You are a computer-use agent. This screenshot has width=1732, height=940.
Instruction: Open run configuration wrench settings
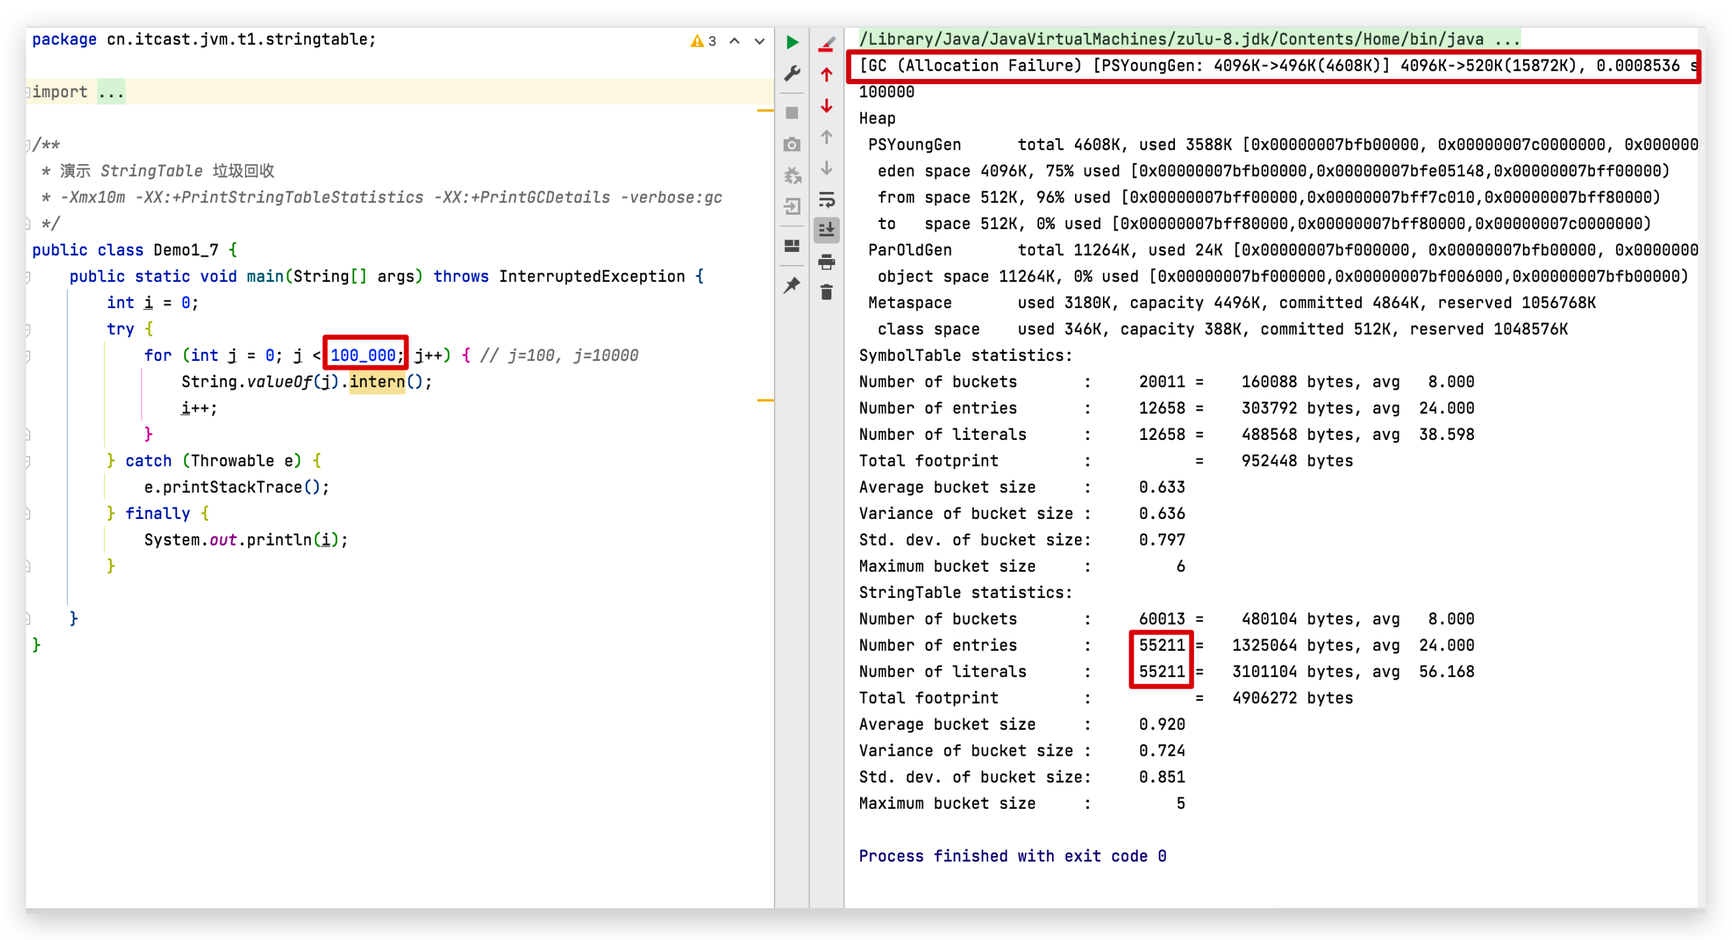tap(792, 73)
